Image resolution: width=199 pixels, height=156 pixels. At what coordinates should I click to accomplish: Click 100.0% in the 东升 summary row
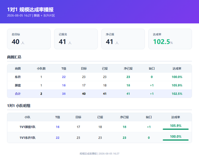coord(177,77)
